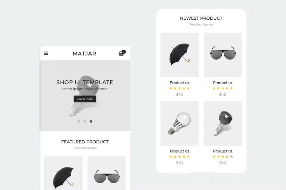Open the Featured Product sunglasses thumbnail
This screenshot has height=190, width=286.
tap(106, 173)
